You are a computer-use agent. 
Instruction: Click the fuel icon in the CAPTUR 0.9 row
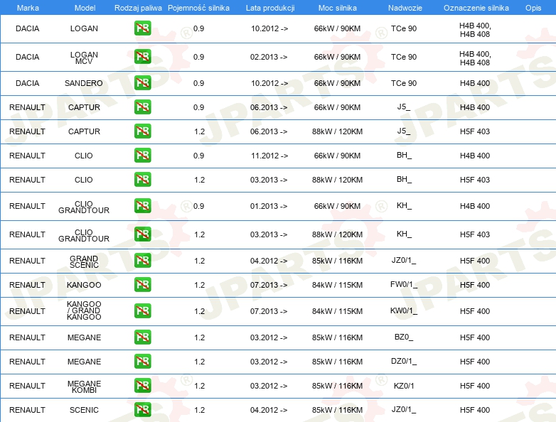click(142, 107)
